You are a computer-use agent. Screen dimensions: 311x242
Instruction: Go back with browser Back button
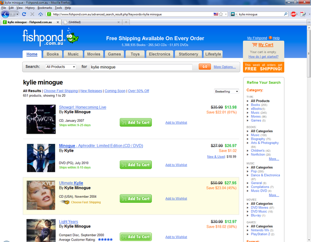5,14
